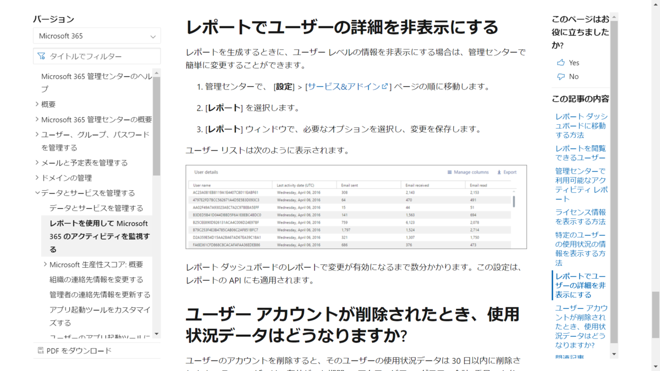Go to レポートを閲覧できるユーザー section
This screenshot has width=660, height=371.
[x=580, y=153]
